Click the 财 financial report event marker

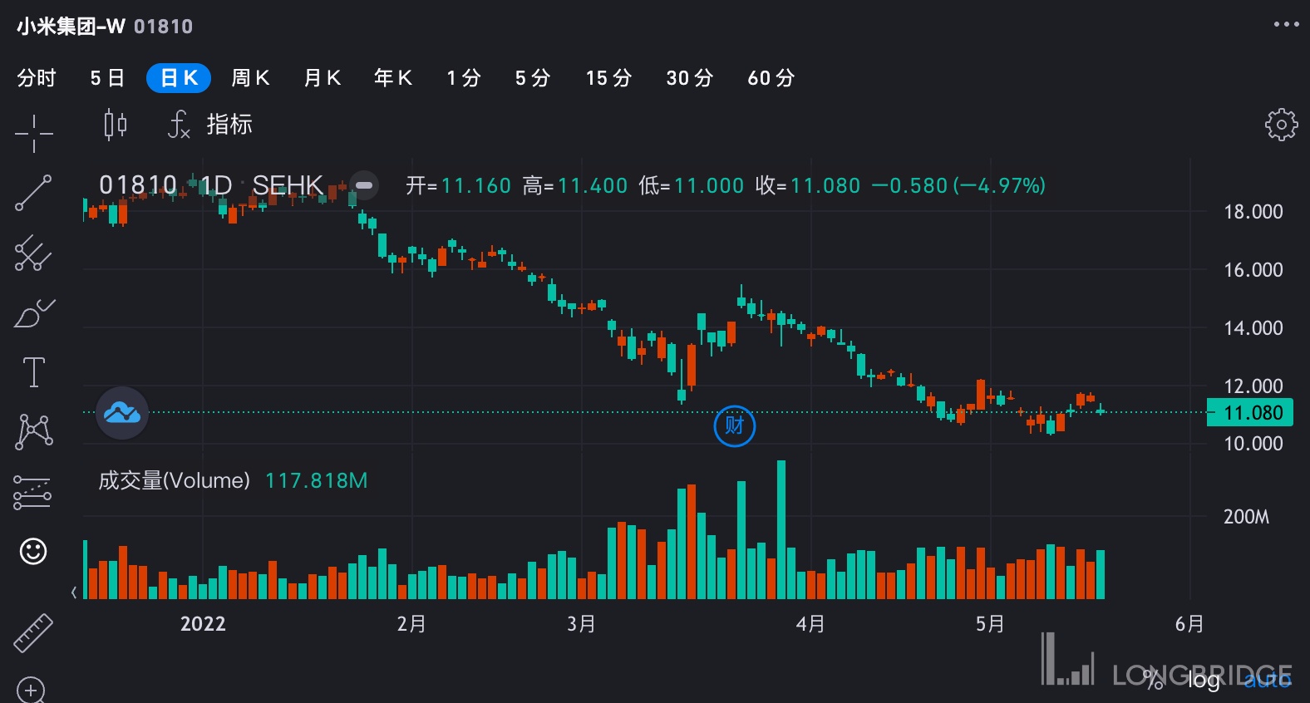click(x=734, y=425)
